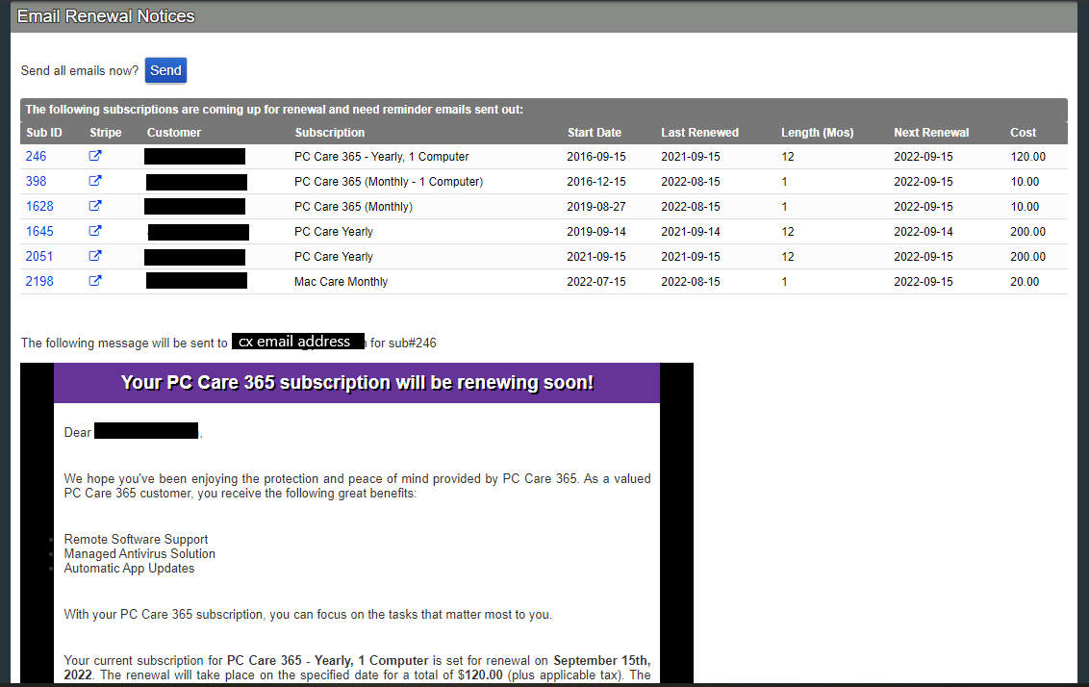This screenshot has width=1089, height=687.
Task: Open Sub ID 246 link
Action: pyautogui.click(x=36, y=156)
